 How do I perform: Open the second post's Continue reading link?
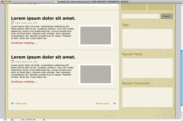24,82
